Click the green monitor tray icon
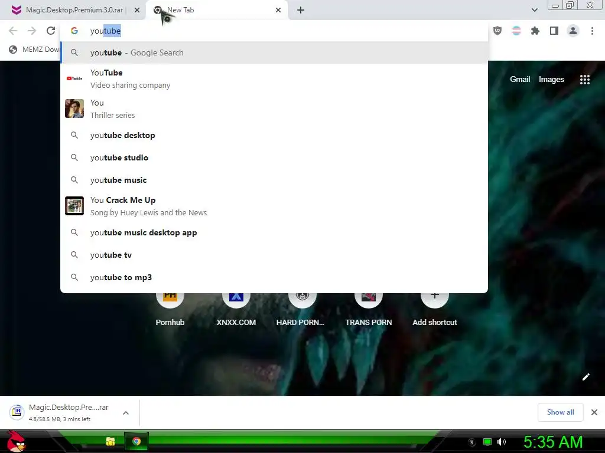 pos(487,442)
